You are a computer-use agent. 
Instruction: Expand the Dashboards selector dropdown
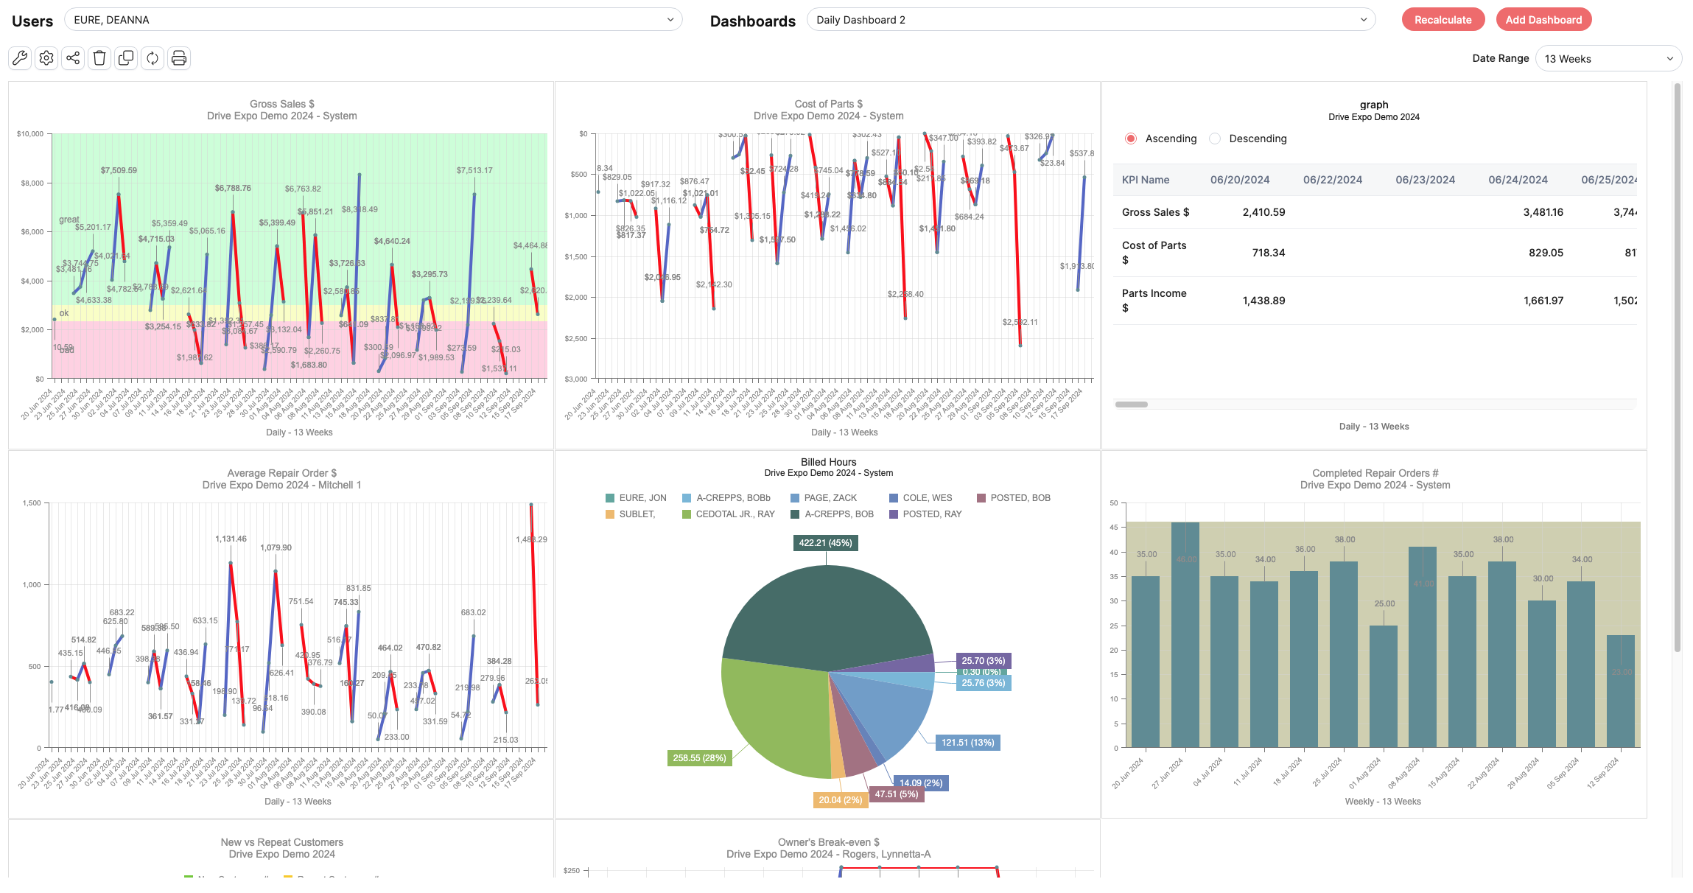[1090, 20]
